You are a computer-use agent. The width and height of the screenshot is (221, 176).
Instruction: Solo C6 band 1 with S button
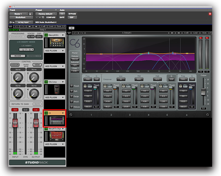click(85, 86)
